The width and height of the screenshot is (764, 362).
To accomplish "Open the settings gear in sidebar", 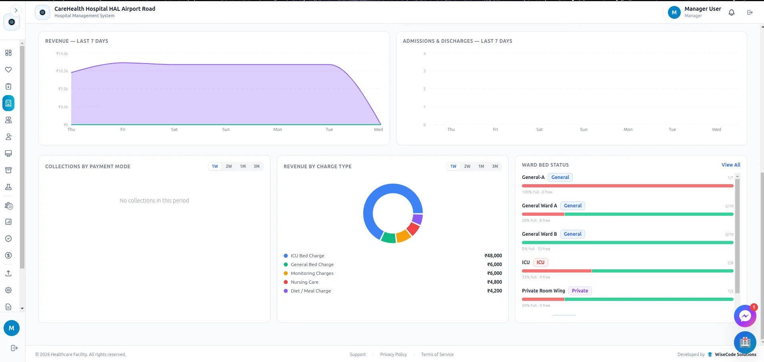I will (8, 290).
